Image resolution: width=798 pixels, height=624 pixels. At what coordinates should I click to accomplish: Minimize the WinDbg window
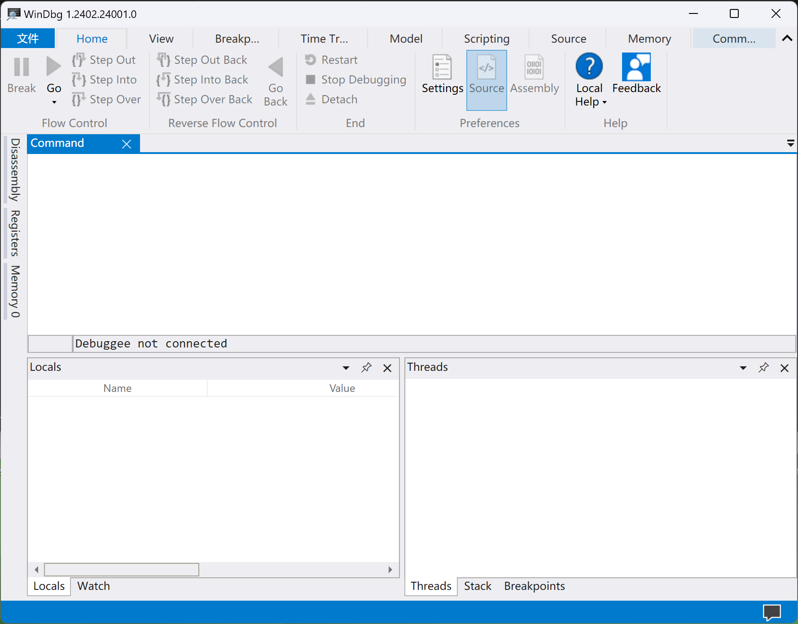(x=693, y=13)
